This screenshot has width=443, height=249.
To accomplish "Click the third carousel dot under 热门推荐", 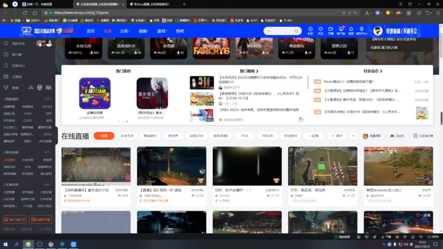I will pyautogui.click(x=127, y=121).
